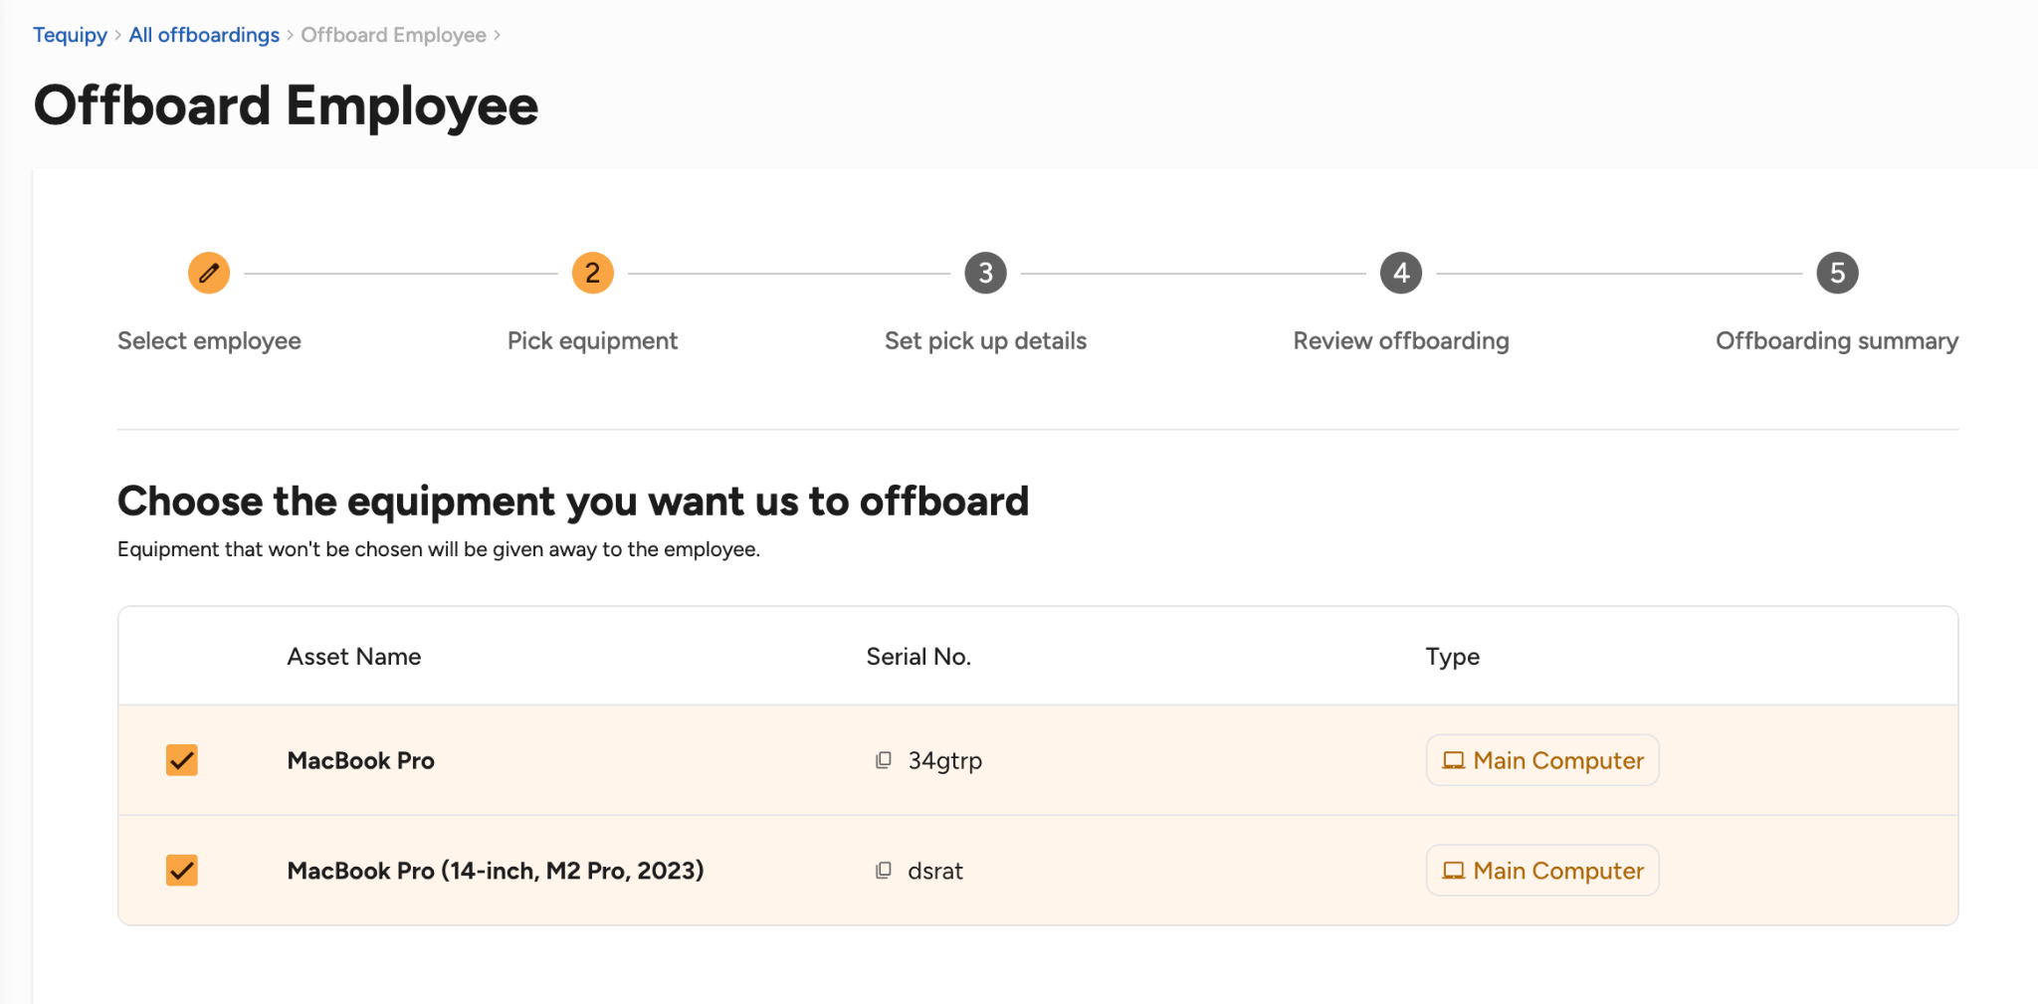
Task: Open the Tequipy breadcrumb link
Action: (x=70, y=35)
